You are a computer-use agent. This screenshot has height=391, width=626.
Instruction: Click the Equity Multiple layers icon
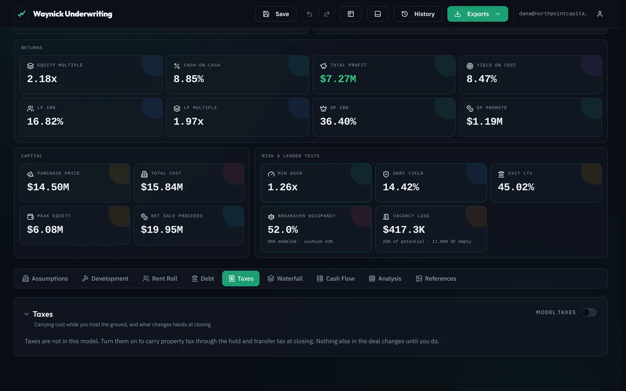(x=31, y=66)
